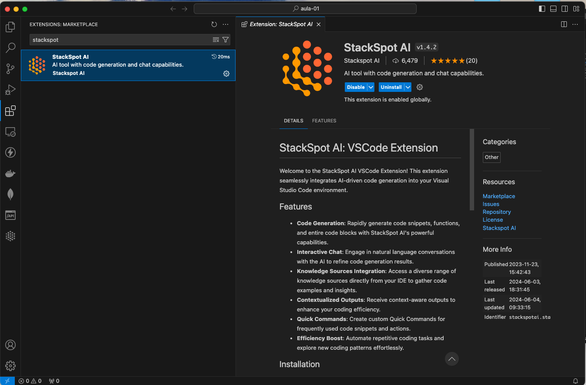The image size is (586, 385).
Task: Open the Issues resource link
Action: tap(491, 204)
